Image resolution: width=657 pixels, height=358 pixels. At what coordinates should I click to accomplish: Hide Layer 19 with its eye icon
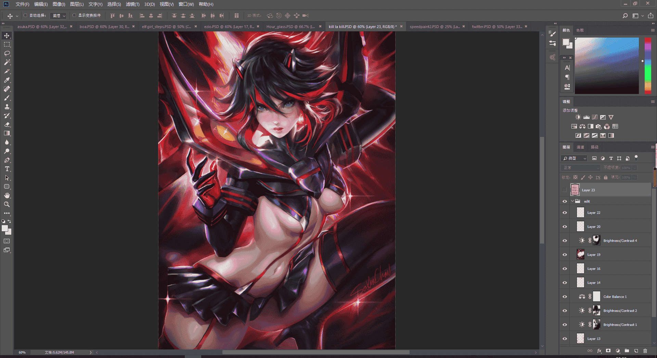[565, 254]
